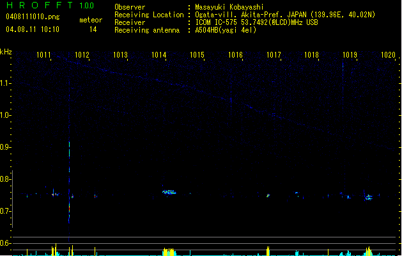The width and height of the screenshot is (402, 256).
Task: Select the filename 0408111010.png
Action: (x=33, y=17)
